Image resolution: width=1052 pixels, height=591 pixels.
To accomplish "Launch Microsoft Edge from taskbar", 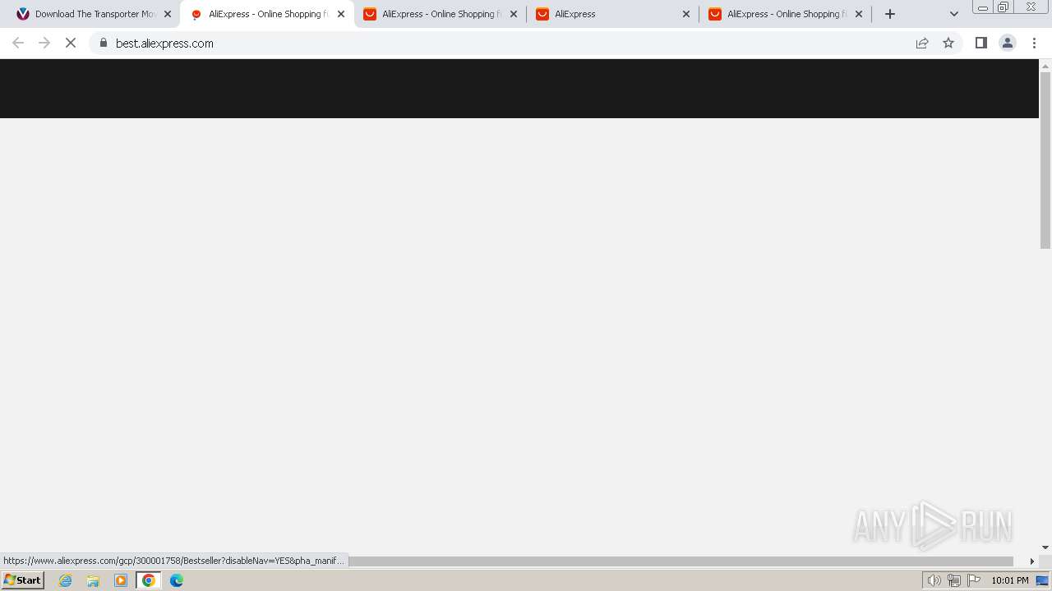I will 177,580.
